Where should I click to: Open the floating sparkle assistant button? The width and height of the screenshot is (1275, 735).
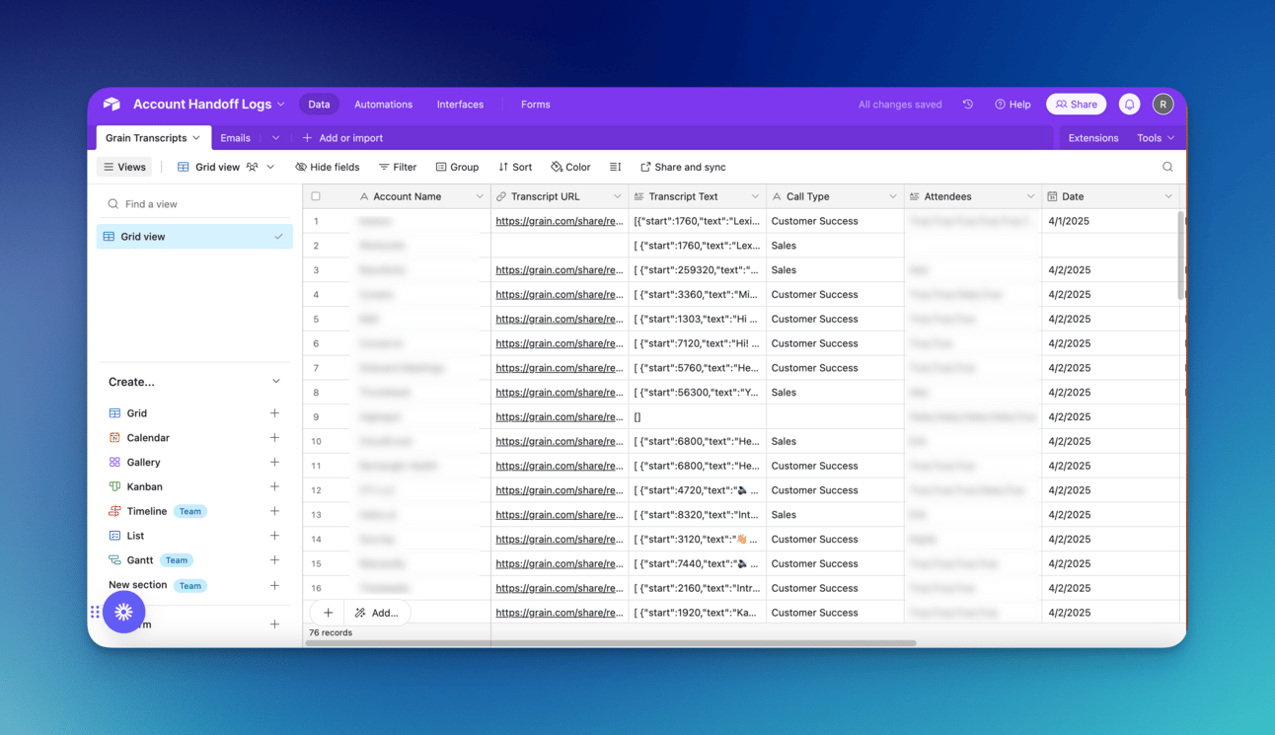coord(123,612)
